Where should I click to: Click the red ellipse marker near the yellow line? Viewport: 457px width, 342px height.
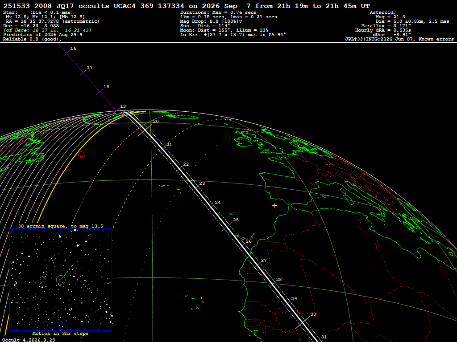coord(81,154)
